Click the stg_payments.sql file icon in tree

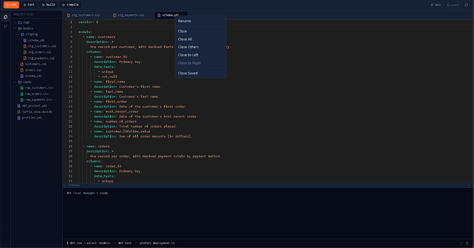click(x=25, y=58)
